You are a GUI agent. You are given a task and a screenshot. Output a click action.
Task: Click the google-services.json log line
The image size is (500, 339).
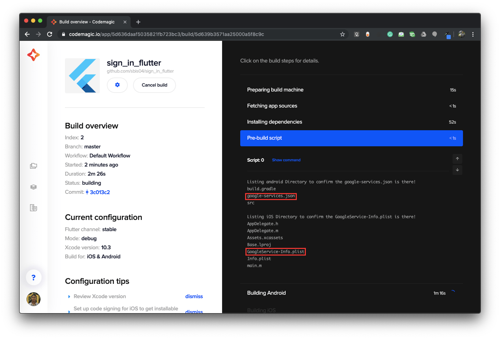click(271, 196)
